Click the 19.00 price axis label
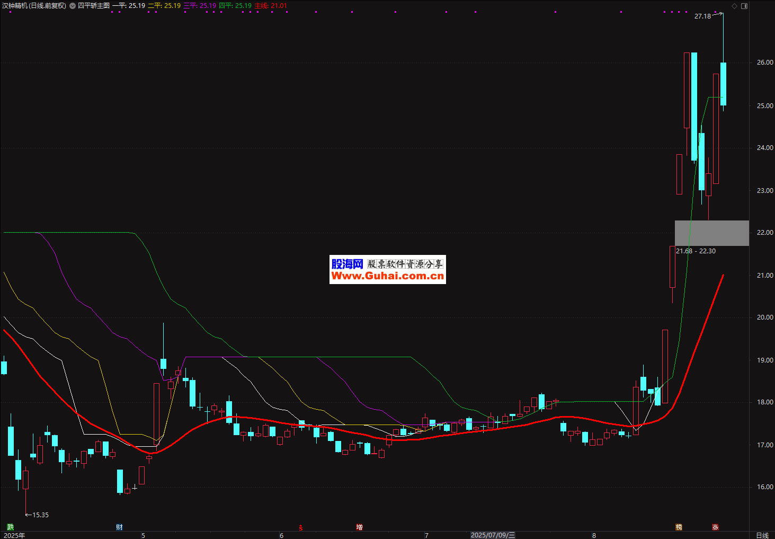775x539 pixels. (x=765, y=360)
